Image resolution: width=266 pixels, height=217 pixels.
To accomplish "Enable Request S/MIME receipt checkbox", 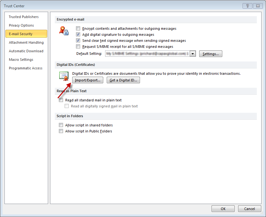I will pyautogui.click(x=78, y=46).
